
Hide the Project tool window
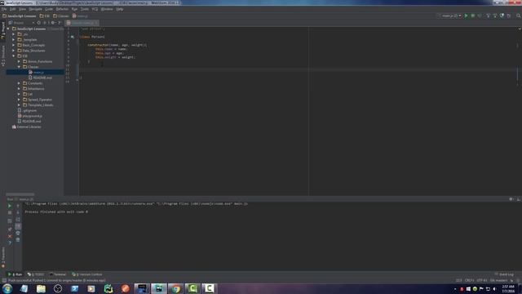(60, 23)
